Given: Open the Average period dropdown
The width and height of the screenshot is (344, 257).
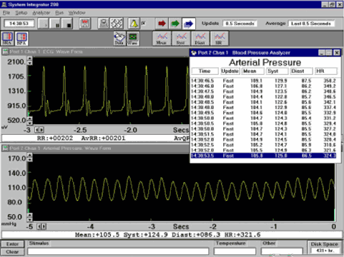Looking at the screenshot, I should tap(311, 24).
